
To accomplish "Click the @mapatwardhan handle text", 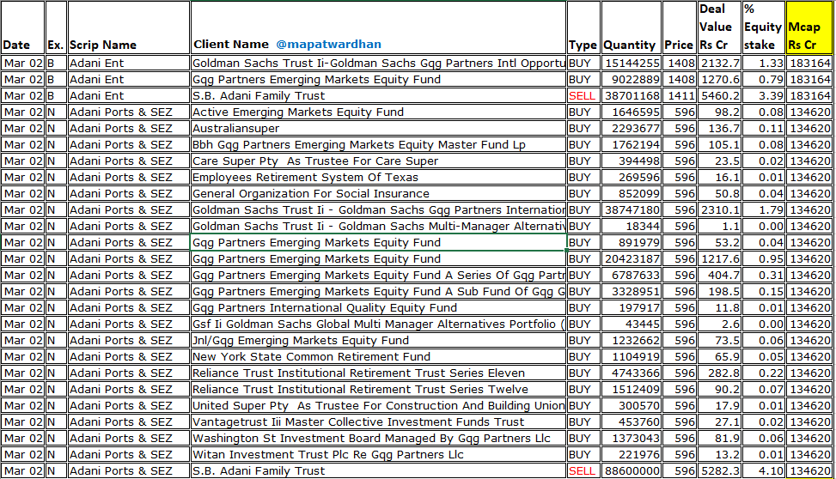I will (x=328, y=45).
